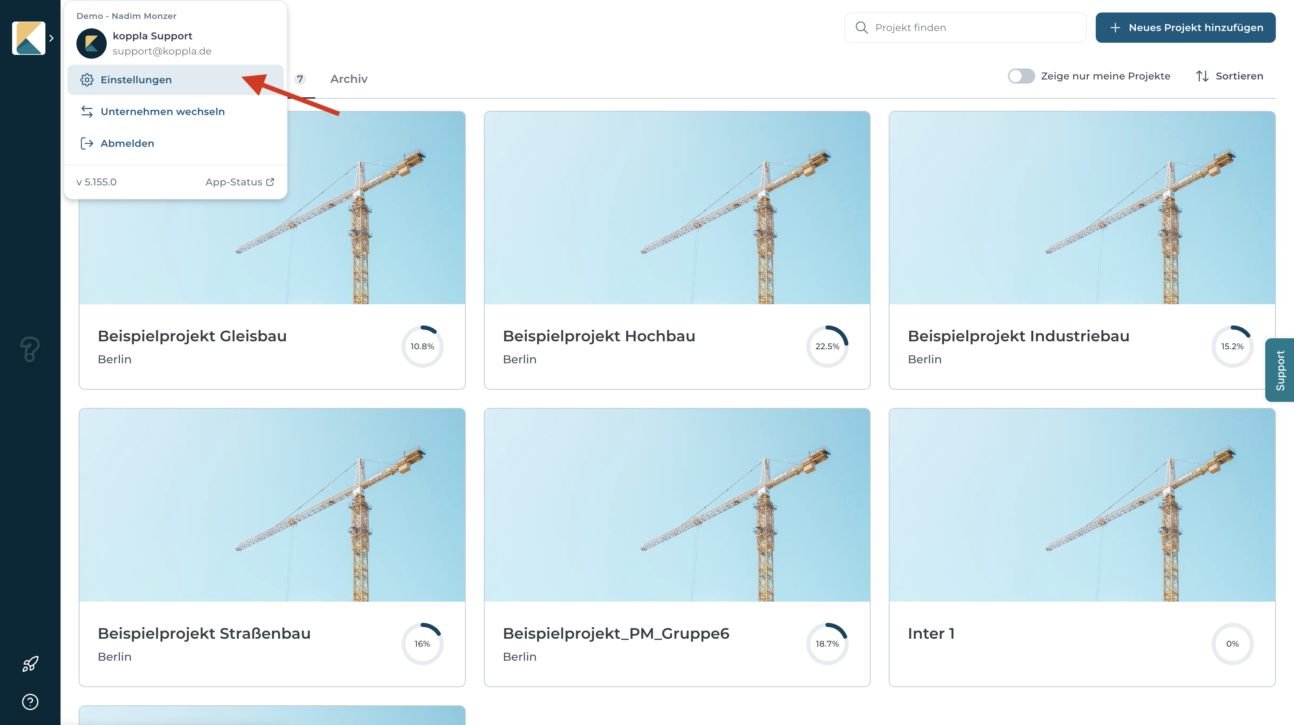Open the App-Status link
Viewport: 1294px width, 725px height.
(x=240, y=182)
